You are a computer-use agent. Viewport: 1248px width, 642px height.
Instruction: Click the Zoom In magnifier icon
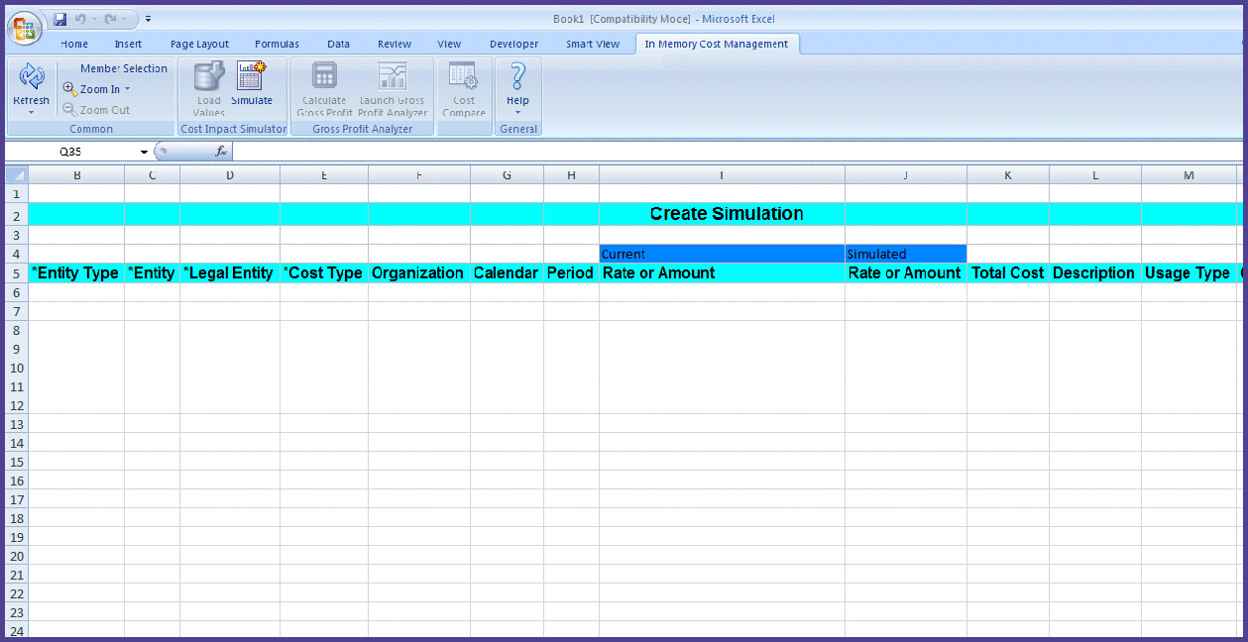click(70, 89)
